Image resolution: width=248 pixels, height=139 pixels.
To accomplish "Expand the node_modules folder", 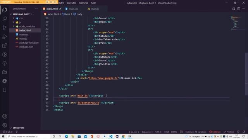I will [x=27, y=27].
